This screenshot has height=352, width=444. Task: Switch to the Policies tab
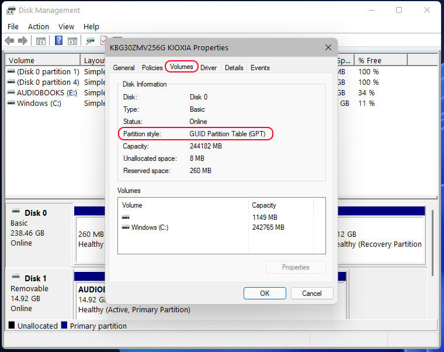(152, 68)
